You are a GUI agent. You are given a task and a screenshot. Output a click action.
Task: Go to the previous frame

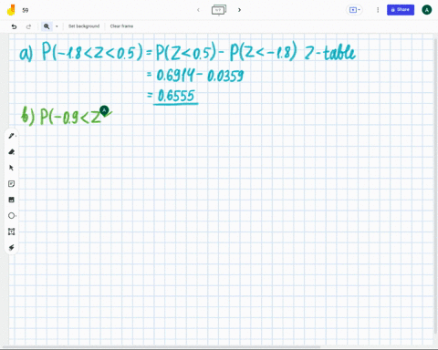(198, 10)
